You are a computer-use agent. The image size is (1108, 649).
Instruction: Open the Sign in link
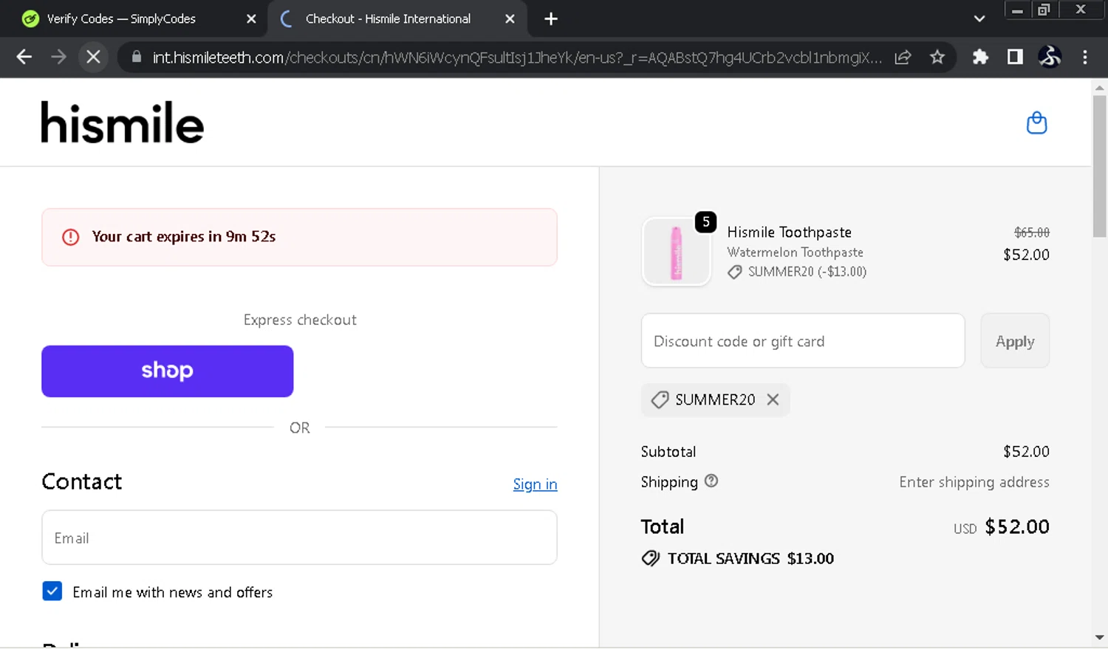tap(535, 484)
